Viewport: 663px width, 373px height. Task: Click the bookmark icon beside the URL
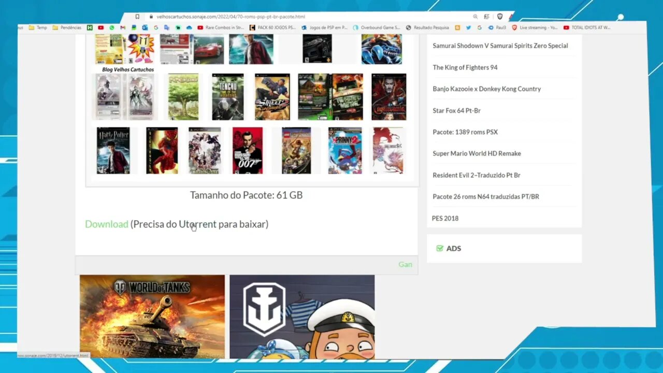click(x=137, y=17)
